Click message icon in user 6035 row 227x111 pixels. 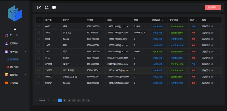tap(212, 26)
